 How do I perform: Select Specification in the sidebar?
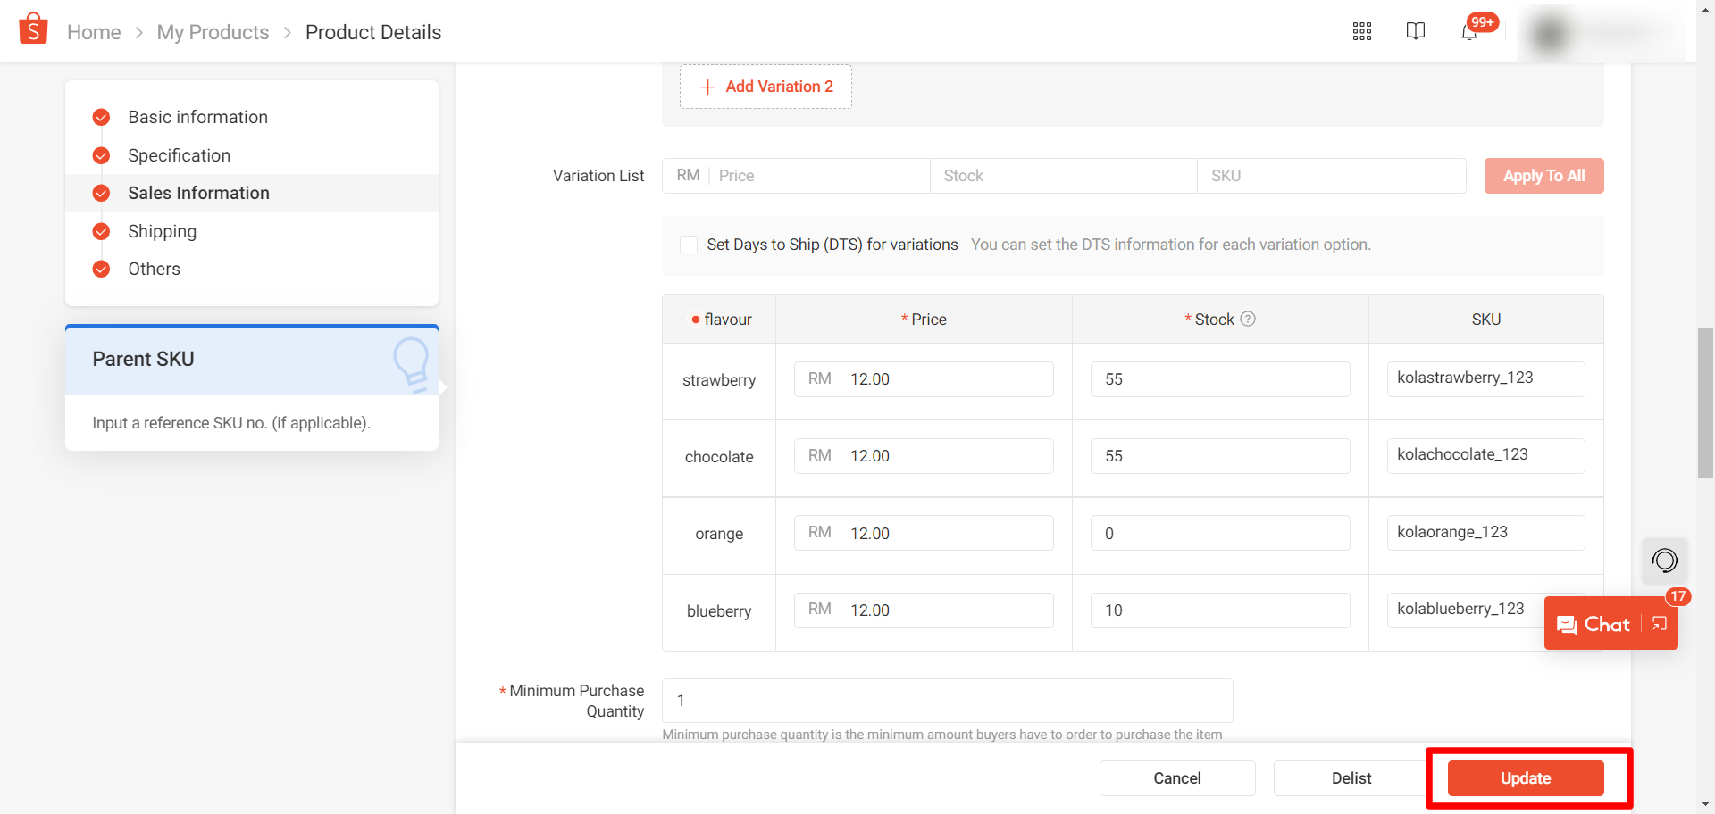179,155
